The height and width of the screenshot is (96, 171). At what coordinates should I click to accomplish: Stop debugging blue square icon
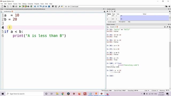pos(49,6)
